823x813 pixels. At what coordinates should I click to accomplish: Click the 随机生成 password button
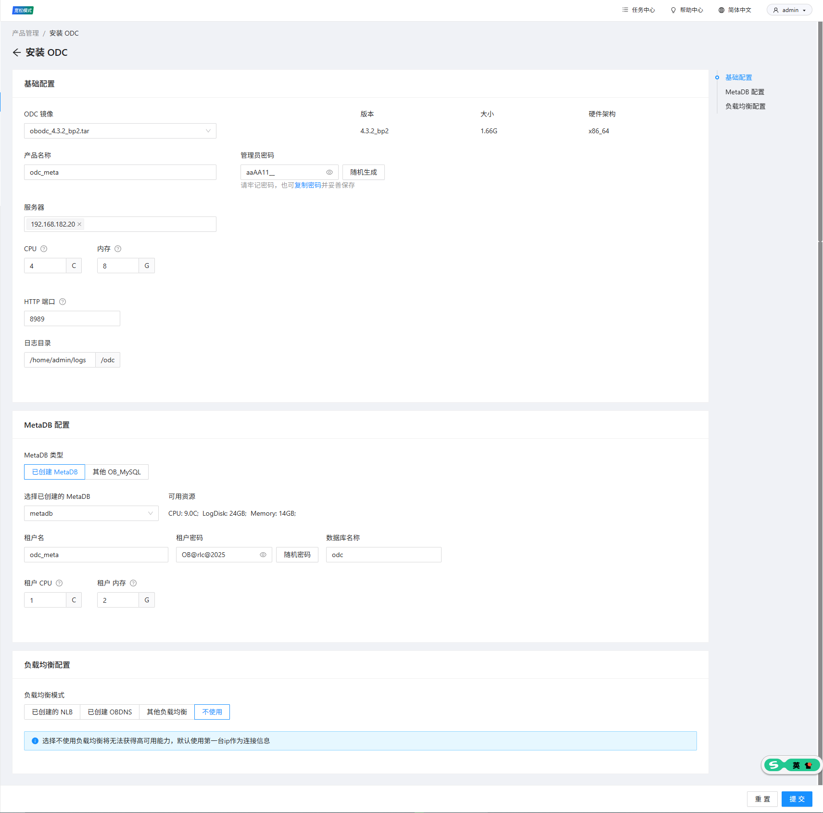[364, 172]
